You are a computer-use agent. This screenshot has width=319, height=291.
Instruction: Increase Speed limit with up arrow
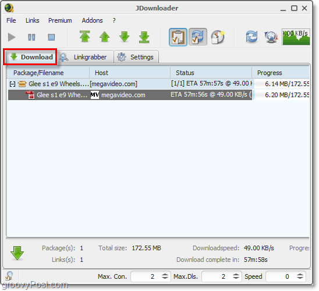click(x=300, y=274)
